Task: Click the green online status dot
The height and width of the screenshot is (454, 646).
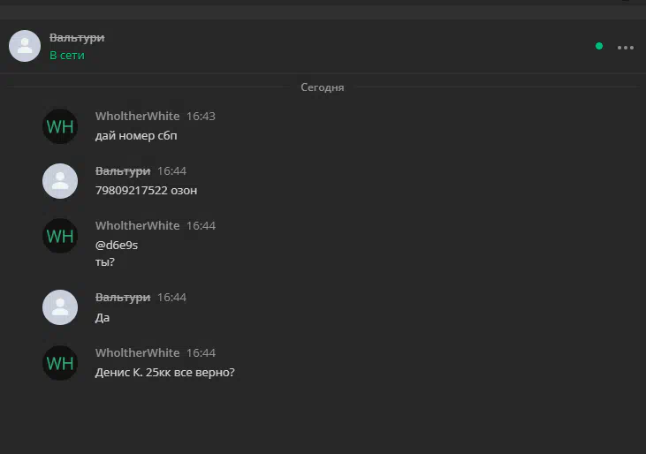Action: [599, 46]
